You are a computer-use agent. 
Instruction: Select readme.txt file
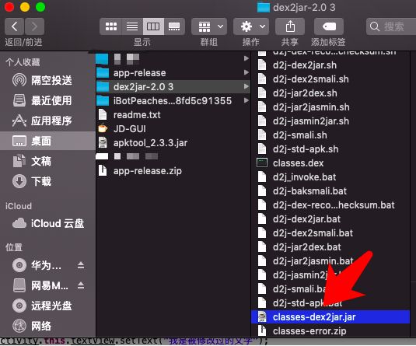tap(173, 115)
